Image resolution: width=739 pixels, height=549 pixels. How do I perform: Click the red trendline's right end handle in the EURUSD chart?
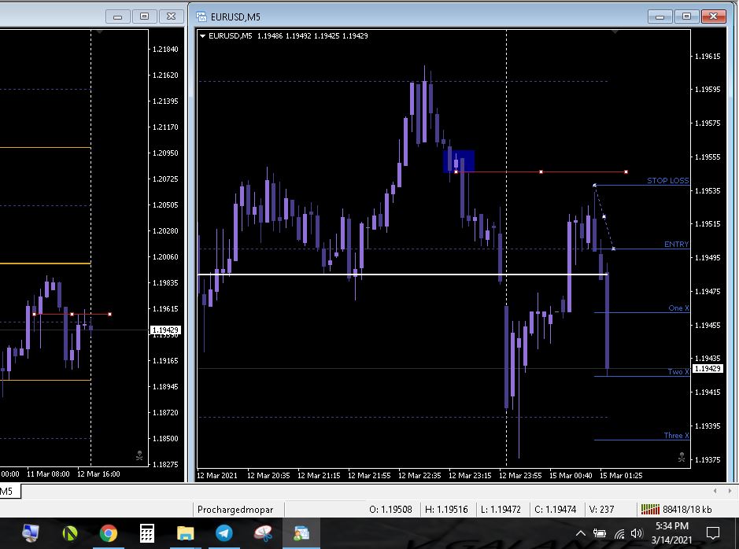[626, 171]
